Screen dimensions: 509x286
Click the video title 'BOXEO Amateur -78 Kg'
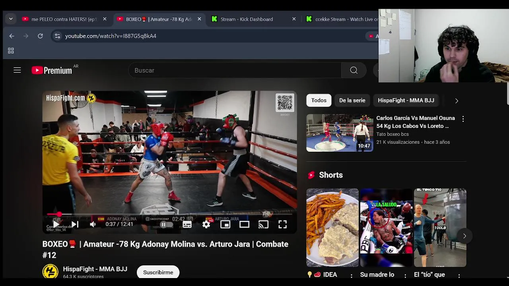(165, 249)
